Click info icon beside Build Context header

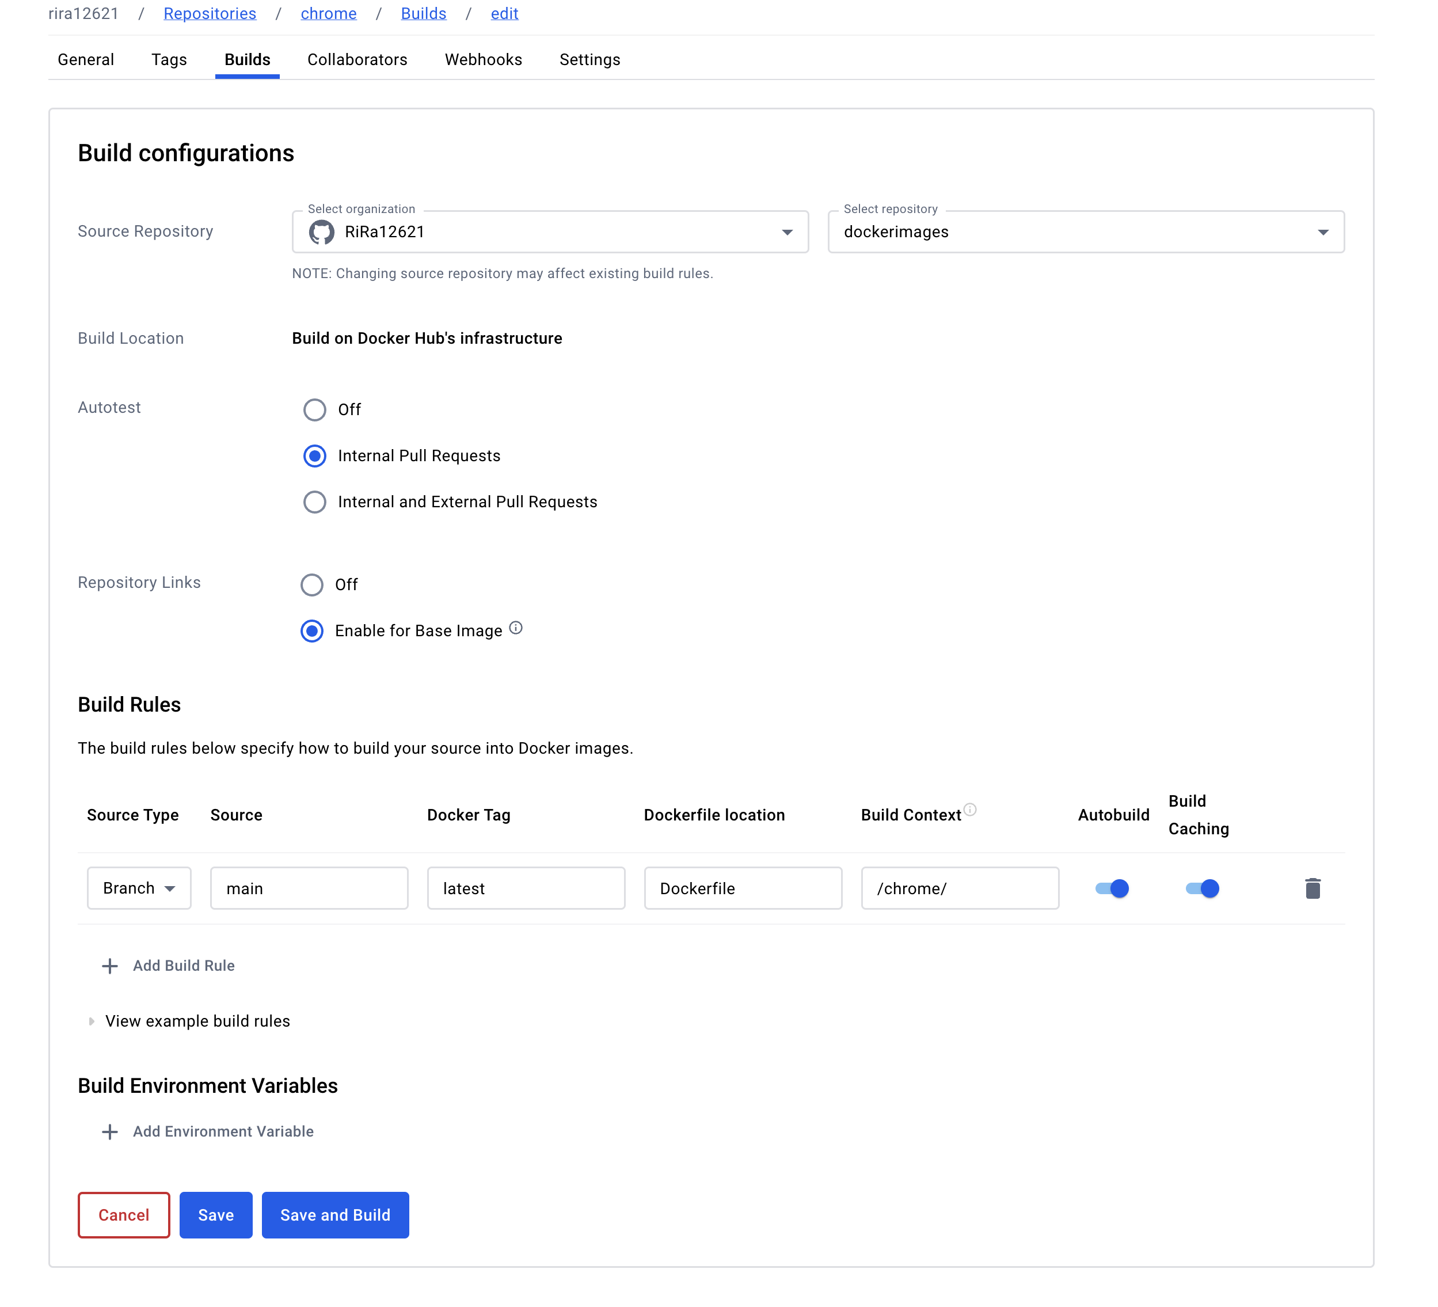[x=970, y=809]
